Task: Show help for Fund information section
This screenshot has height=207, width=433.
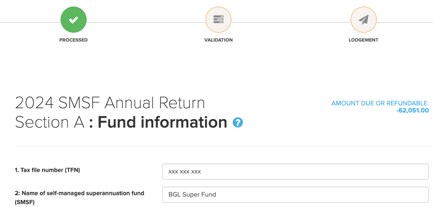Action: [238, 123]
